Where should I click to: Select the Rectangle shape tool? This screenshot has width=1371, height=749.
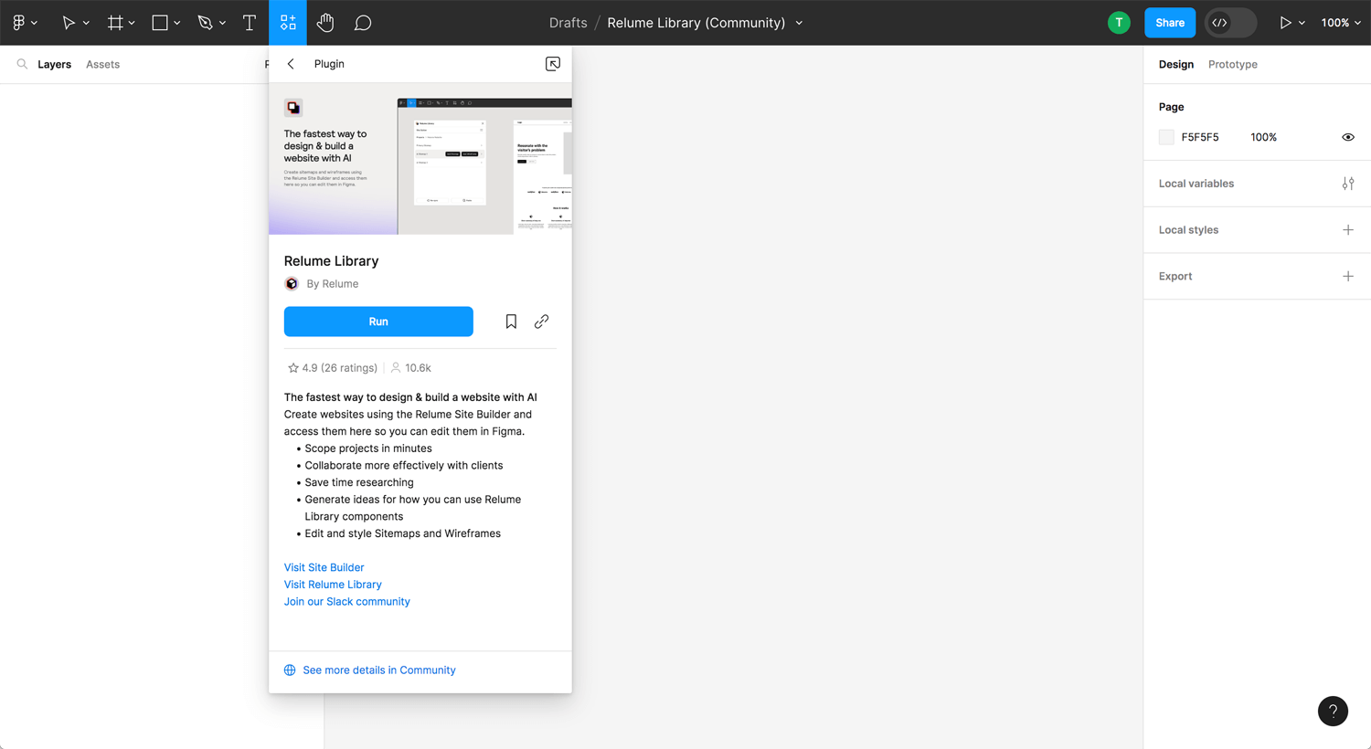160,23
